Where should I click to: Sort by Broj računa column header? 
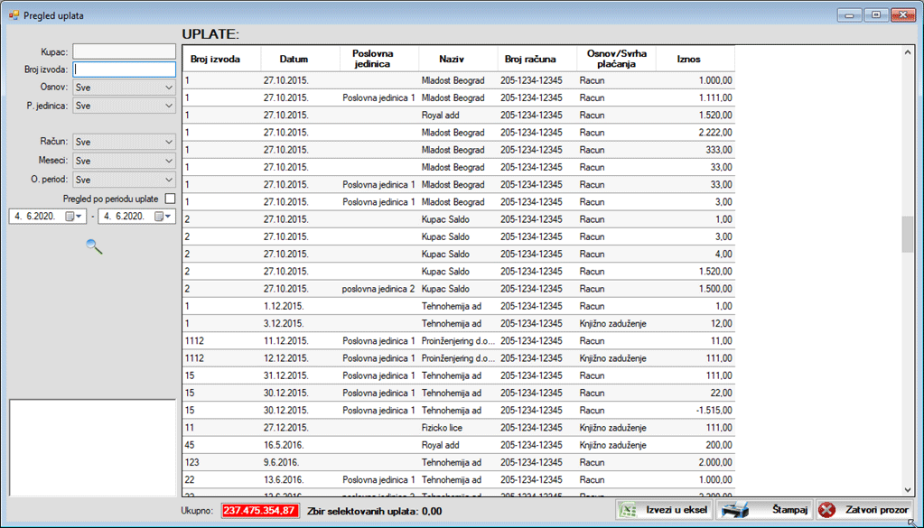[537, 59]
